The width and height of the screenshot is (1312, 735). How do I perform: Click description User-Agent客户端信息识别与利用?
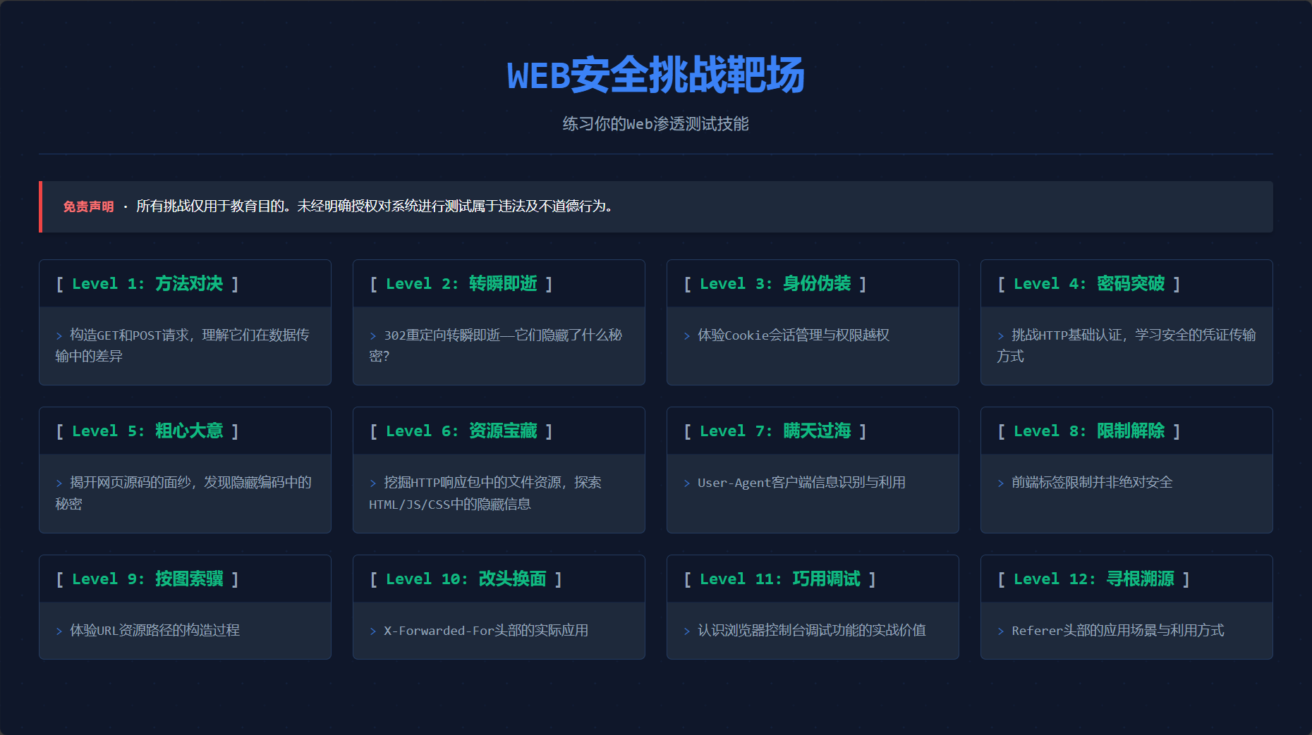tap(801, 483)
